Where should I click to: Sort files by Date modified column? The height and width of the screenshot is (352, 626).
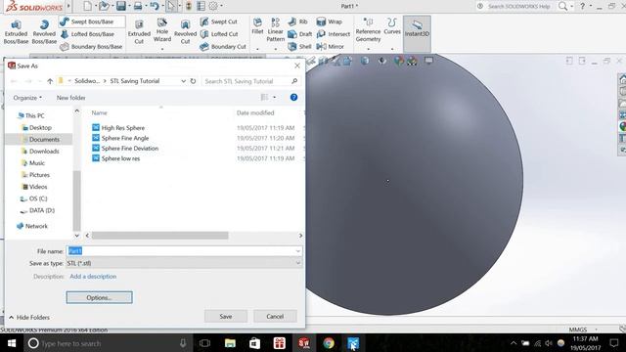coord(255,113)
